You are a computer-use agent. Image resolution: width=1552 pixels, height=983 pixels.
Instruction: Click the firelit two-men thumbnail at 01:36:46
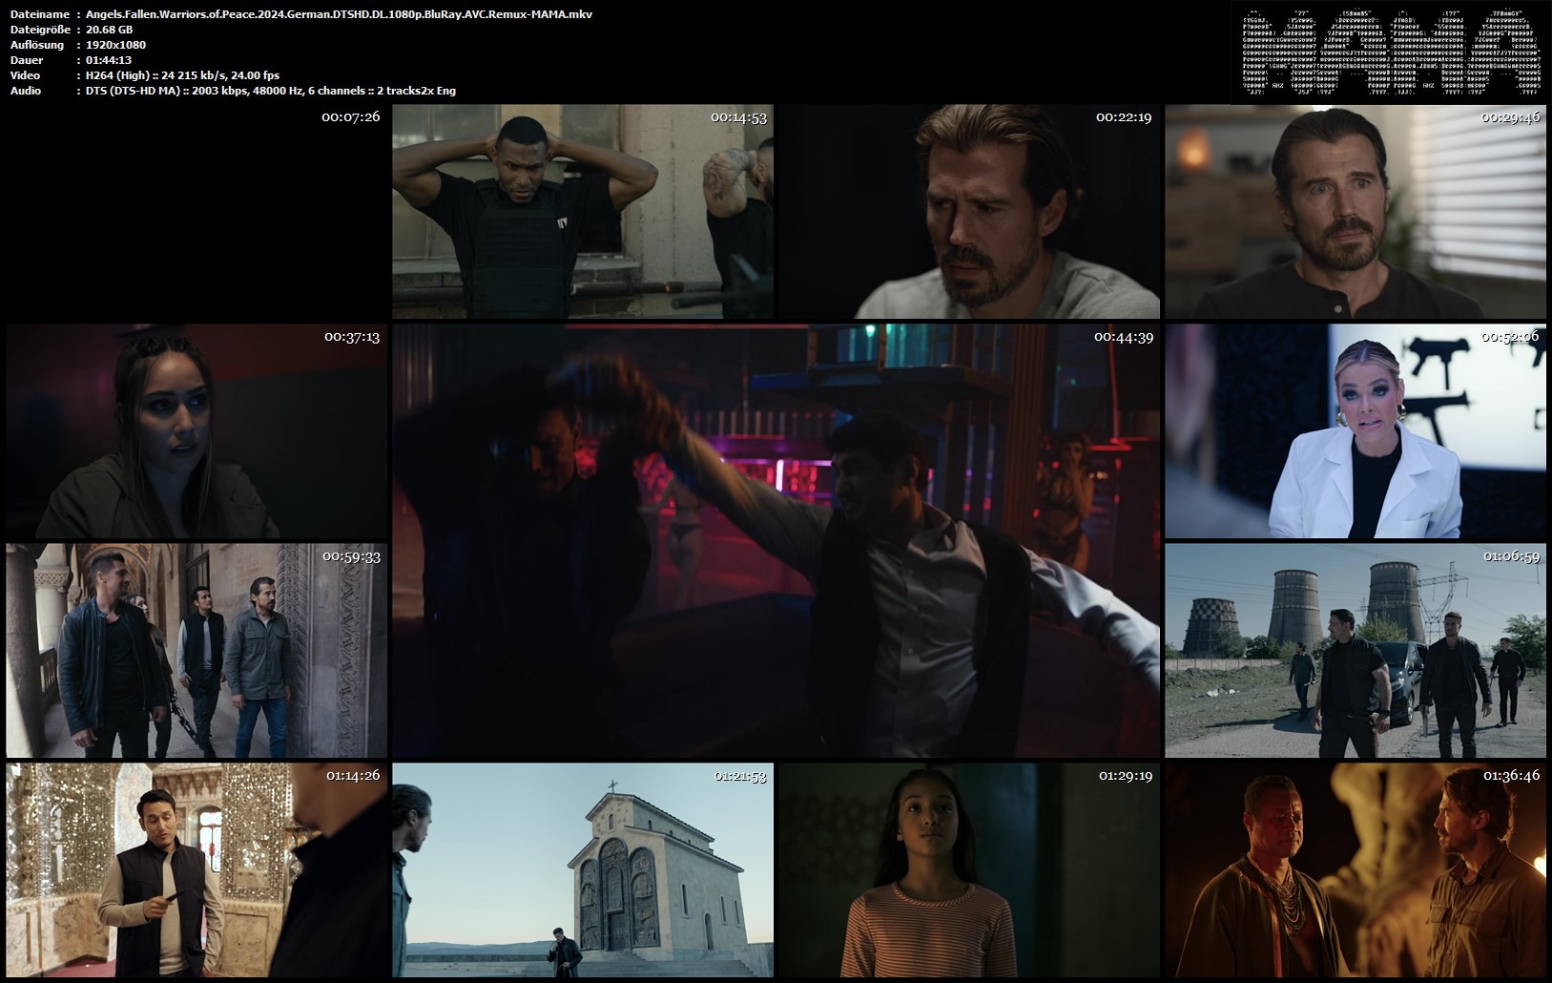point(1355,869)
